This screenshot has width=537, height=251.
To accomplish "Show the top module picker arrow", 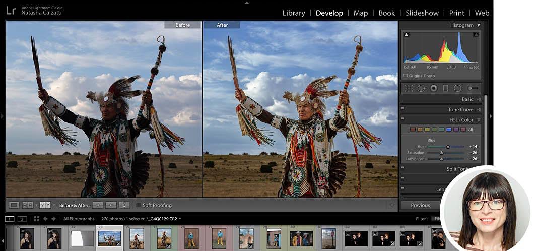I will pyautogui.click(x=246, y=3).
